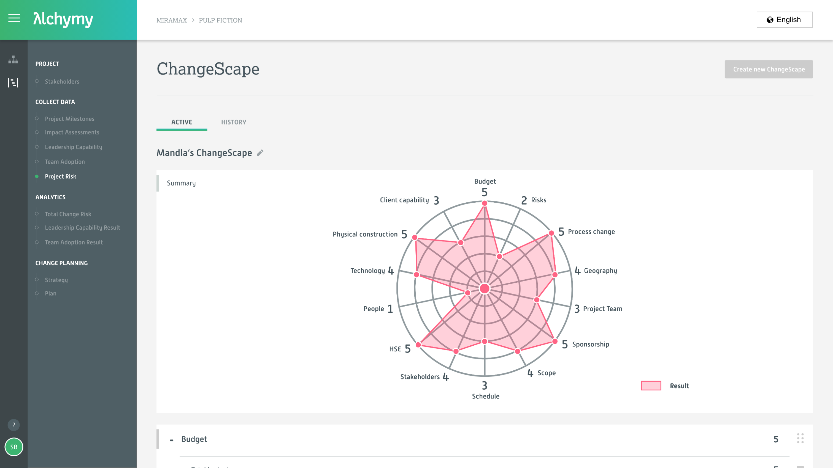833x468 pixels.
Task: Click the project timeline sidebar icon
Action: (13, 82)
